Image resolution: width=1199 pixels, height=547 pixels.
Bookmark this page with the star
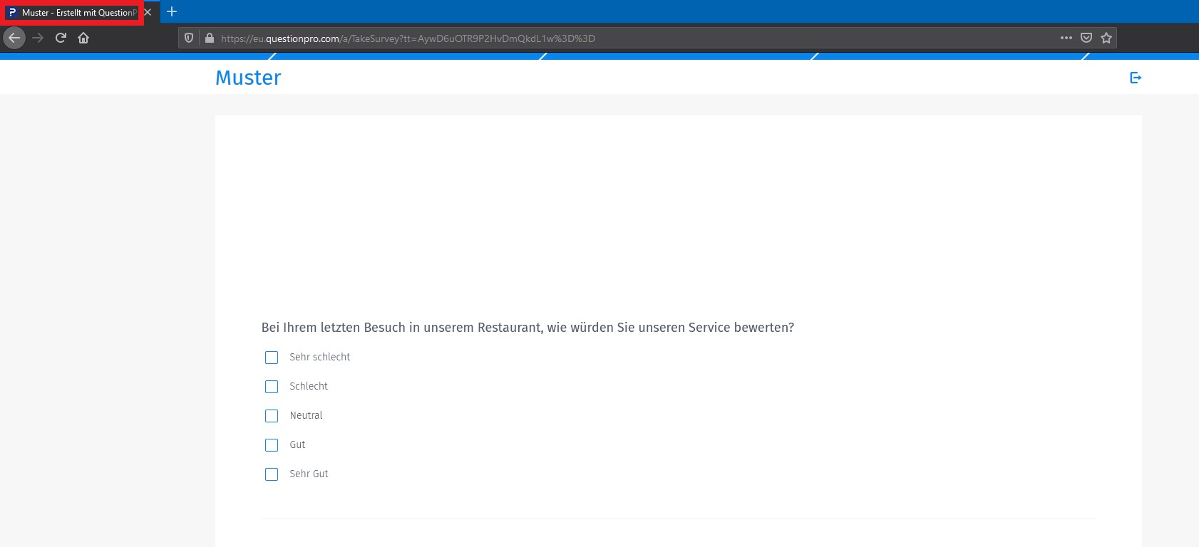point(1106,38)
